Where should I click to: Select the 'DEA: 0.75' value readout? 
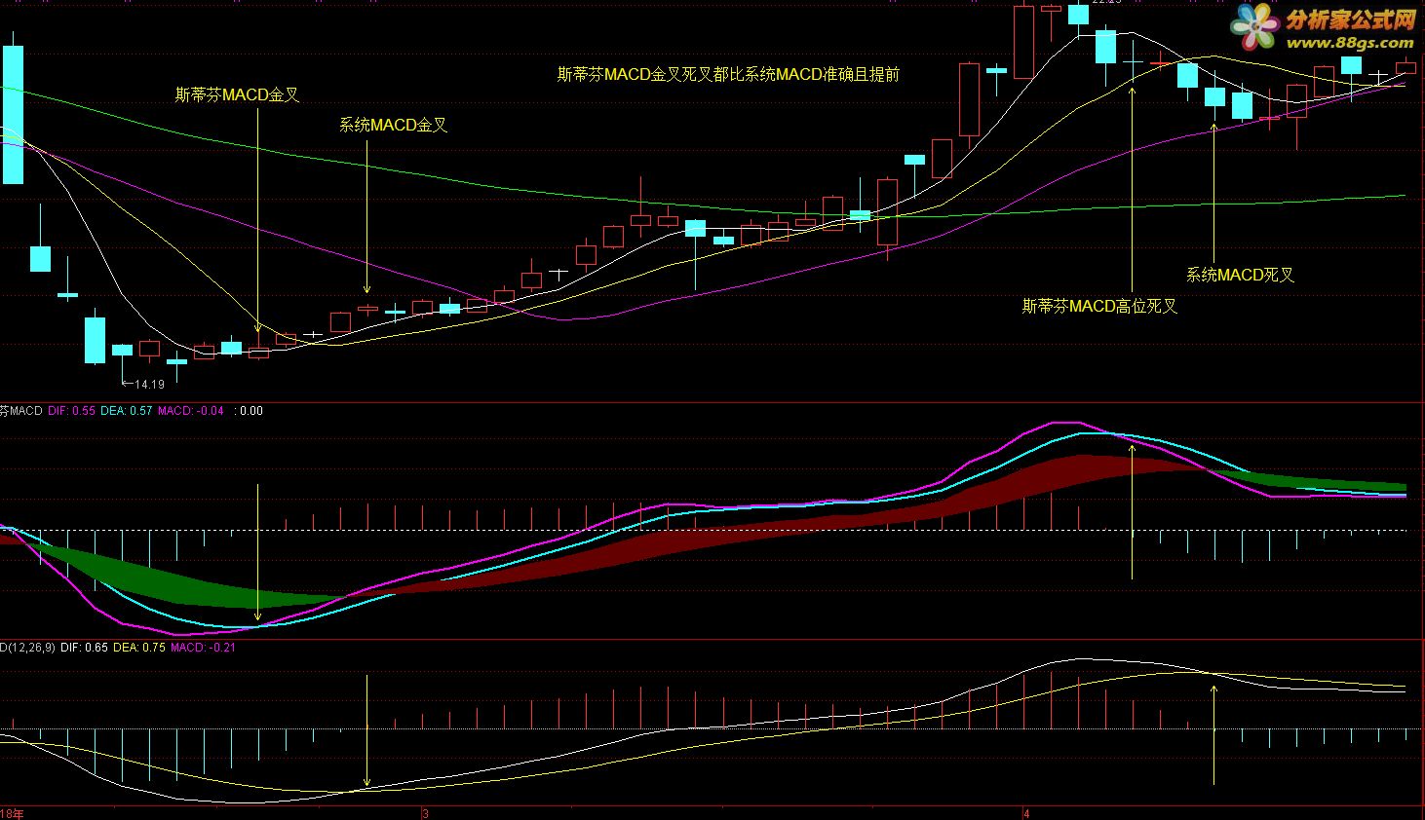tap(139, 648)
